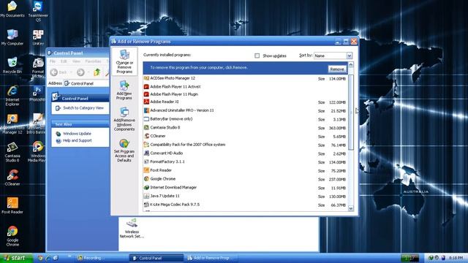The height and width of the screenshot is (263, 468).
Task: Open UniKey desktop shortcut
Action: point(38,37)
